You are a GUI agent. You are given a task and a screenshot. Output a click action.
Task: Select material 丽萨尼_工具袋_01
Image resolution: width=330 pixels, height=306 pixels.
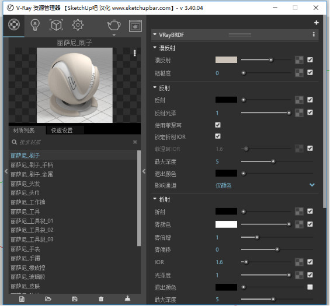[32, 221]
